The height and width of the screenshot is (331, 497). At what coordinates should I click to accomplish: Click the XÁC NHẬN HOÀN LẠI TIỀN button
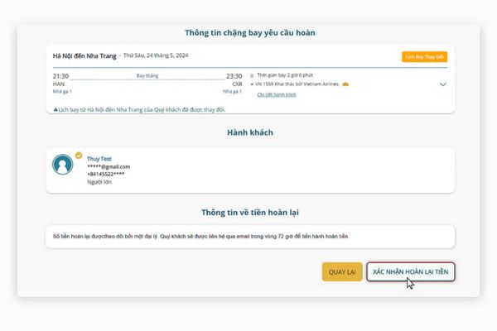tap(411, 271)
